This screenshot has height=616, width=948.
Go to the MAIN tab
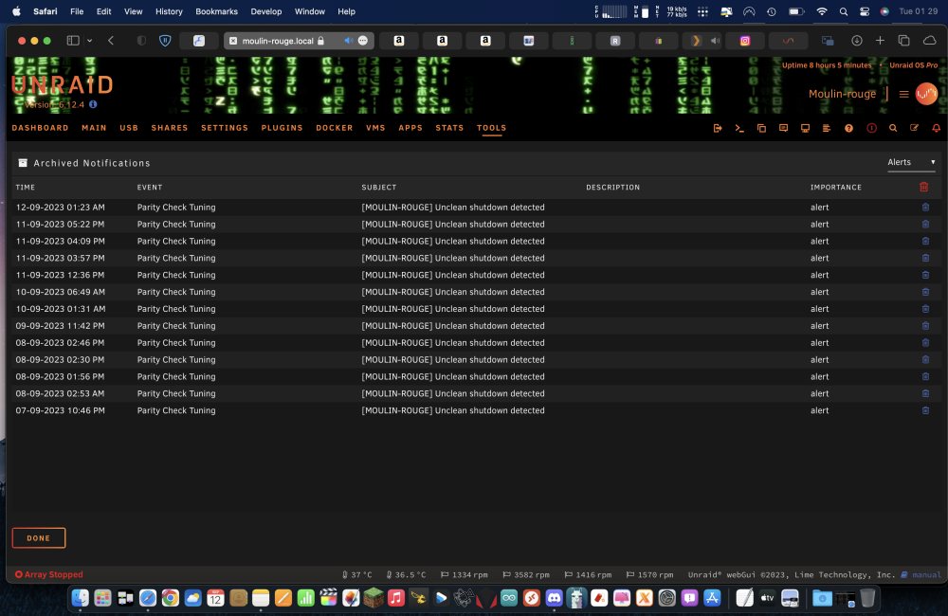click(94, 128)
